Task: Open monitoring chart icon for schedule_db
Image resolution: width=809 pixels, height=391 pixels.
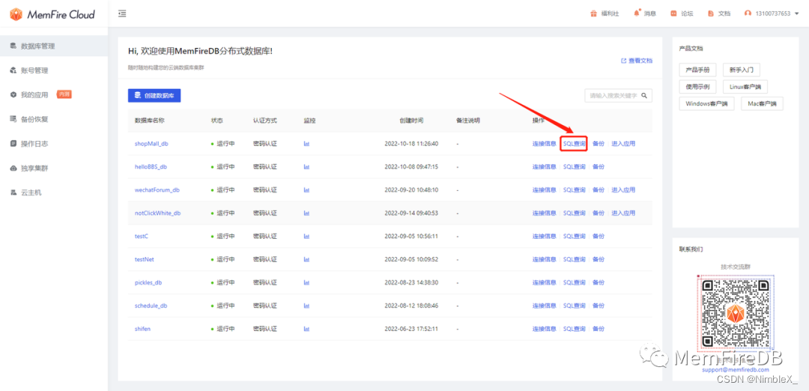Action: (306, 306)
